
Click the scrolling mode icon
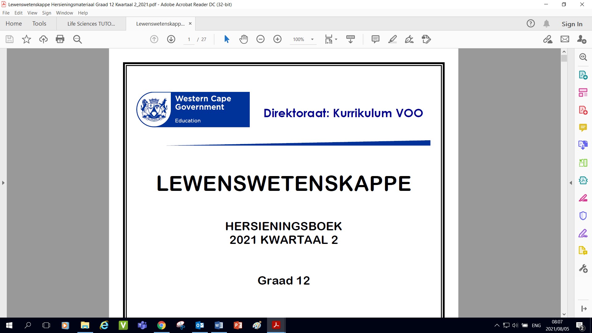coord(351,39)
